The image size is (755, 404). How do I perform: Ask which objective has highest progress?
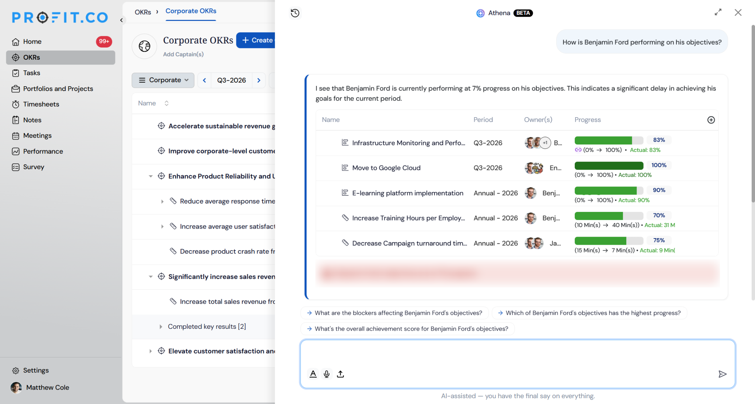pyautogui.click(x=589, y=313)
